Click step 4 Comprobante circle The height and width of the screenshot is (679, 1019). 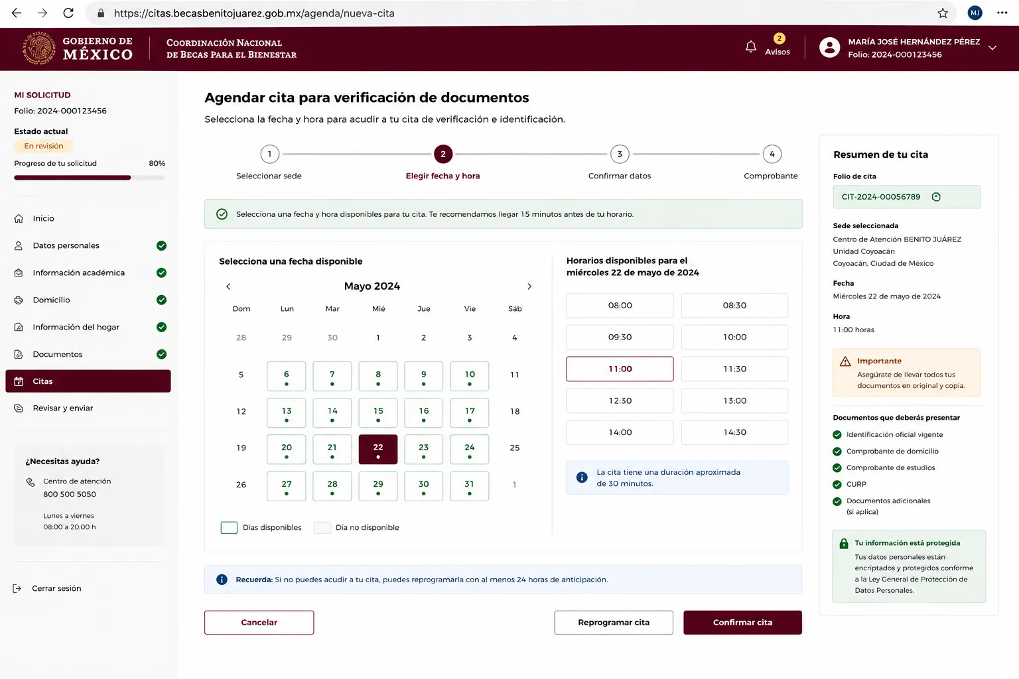(772, 154)
